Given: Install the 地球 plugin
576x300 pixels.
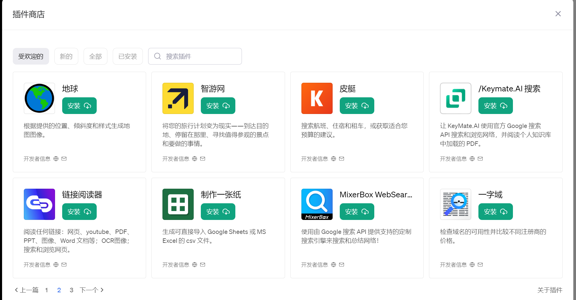Looking at the screenshot, I should [79, 106].
